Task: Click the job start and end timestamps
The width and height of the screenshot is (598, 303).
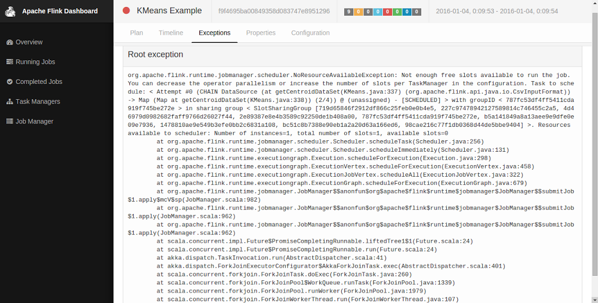Action: coord(497,12)
